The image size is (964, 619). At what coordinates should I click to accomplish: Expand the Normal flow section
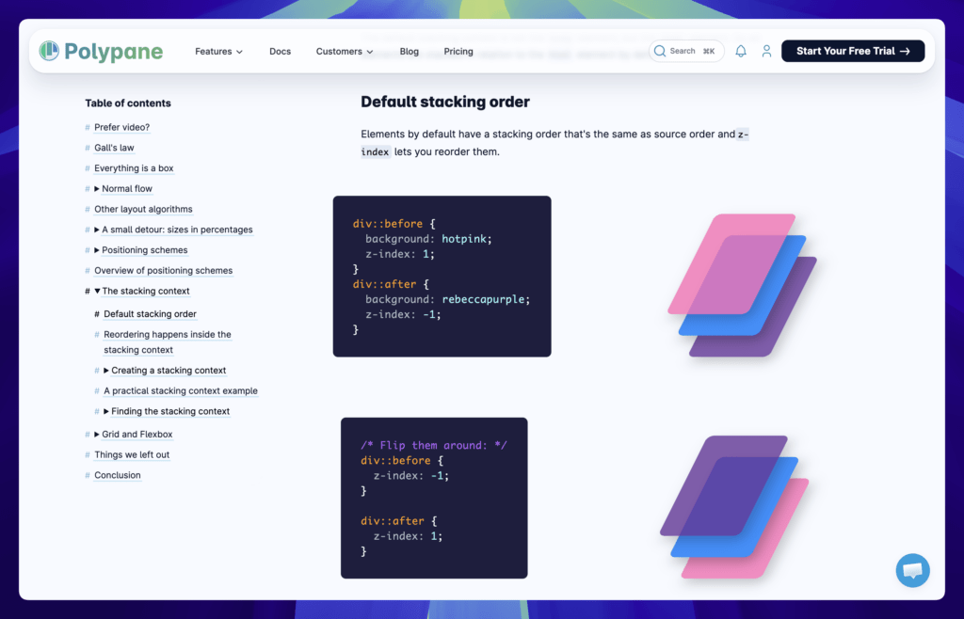pos(98,189)
